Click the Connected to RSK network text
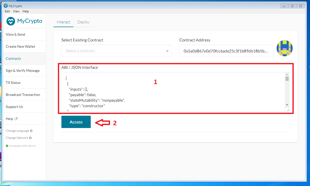Screen dimensions: 310x186 (23, 146)
